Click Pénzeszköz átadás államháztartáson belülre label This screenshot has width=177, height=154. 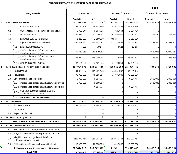point(42,87)
